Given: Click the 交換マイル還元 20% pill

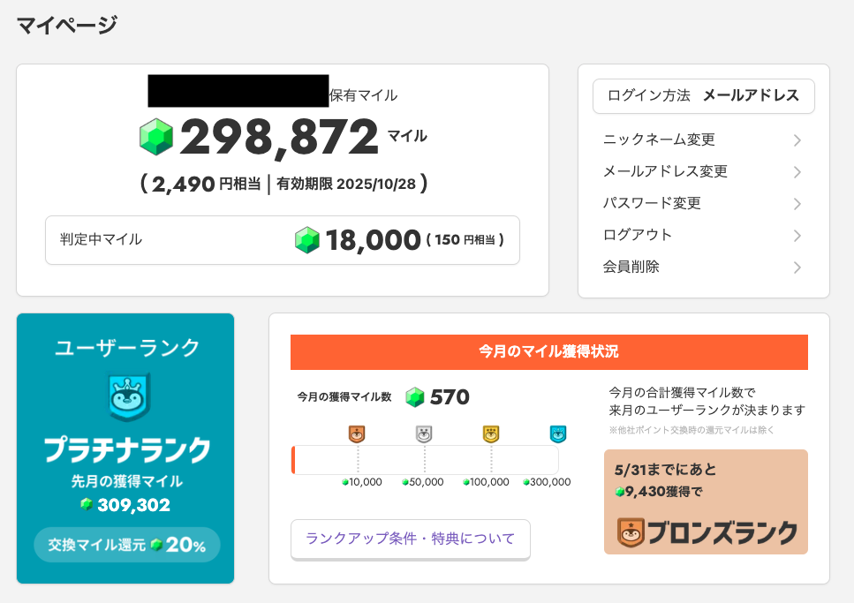Looking at the screenshot, I should (127, 545).
